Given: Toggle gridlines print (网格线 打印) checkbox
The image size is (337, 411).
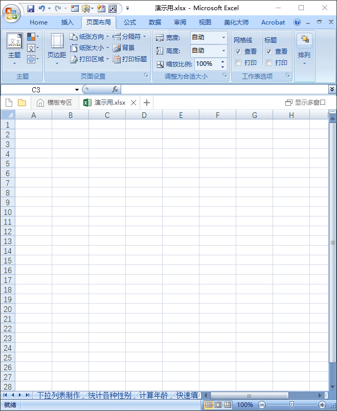Looking at the screenshot, I should coord(238,63).
